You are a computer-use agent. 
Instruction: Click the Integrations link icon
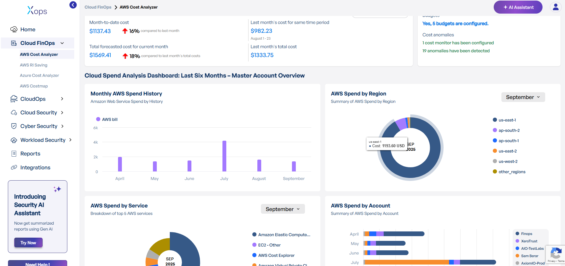[x=14, y=168]
